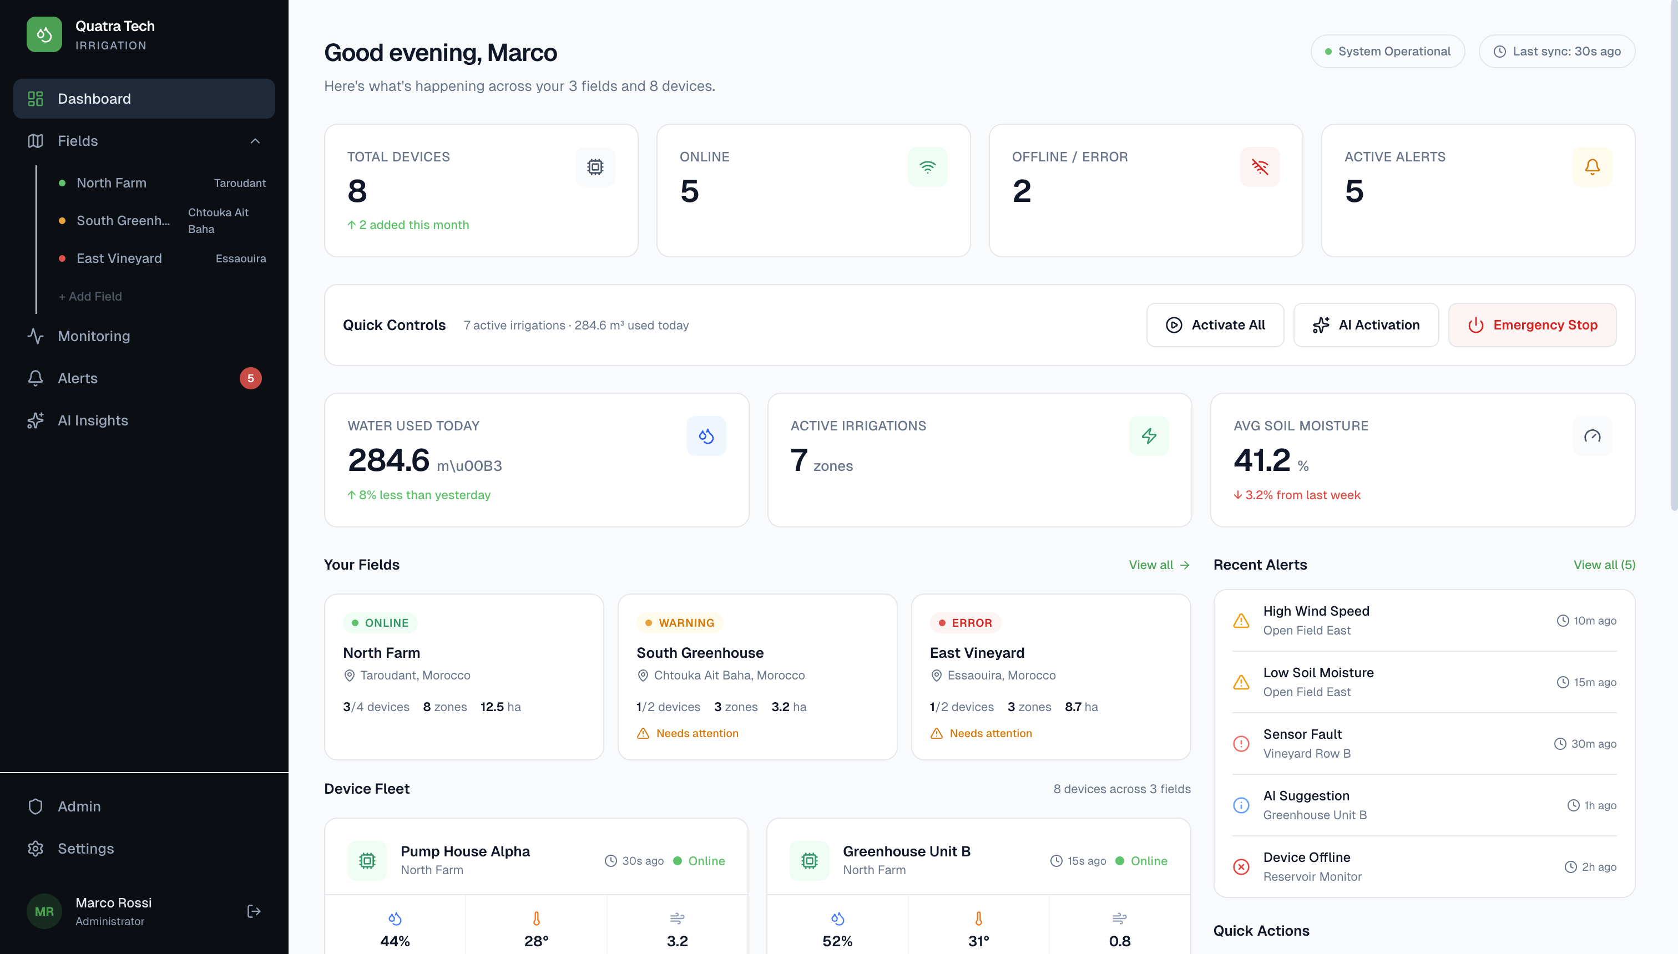Switch to the Dashboard menu item
This screenshot has width=1678, height=954.
[x=94, y=98]
